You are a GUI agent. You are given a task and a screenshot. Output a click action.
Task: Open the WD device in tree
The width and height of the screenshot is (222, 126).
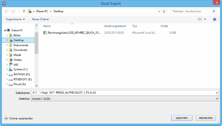pos(16,65)
